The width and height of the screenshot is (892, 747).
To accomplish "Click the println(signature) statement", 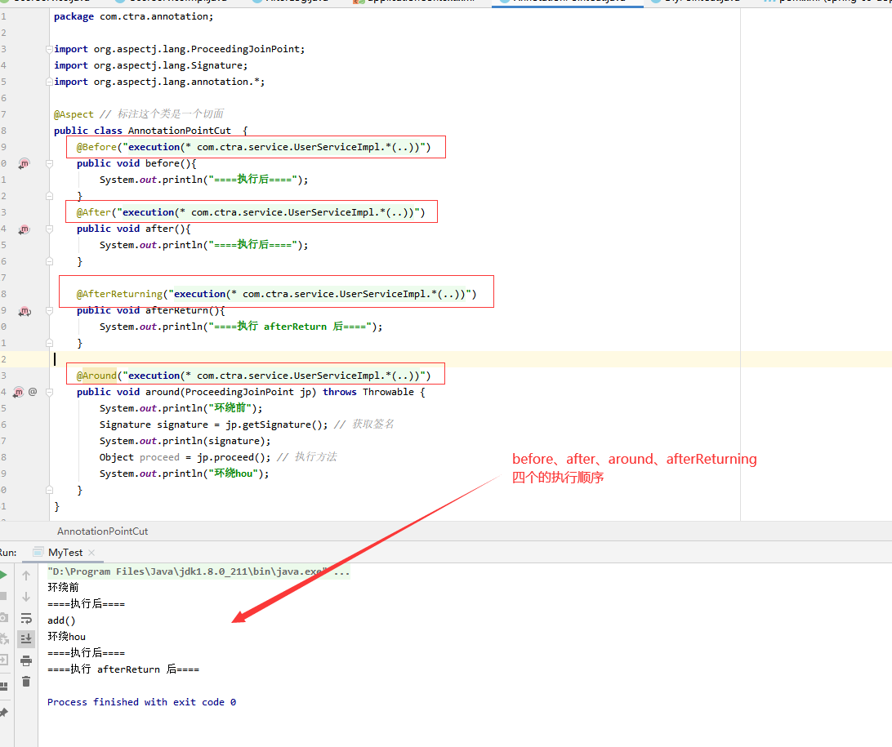I will point(185,441).
